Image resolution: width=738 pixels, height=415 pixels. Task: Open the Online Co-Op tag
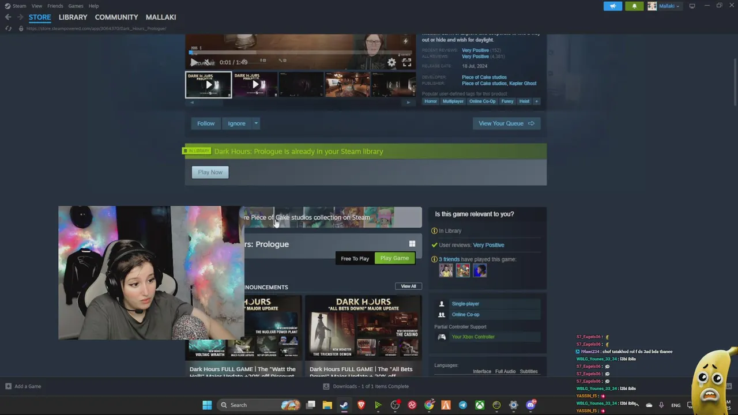coord(482,101)
